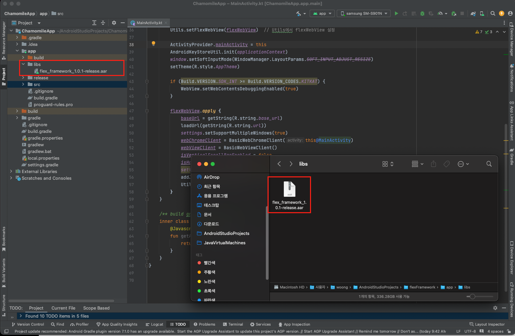Go back using Finder back arrow
The image size is (515, 336).
click(279, 164)
